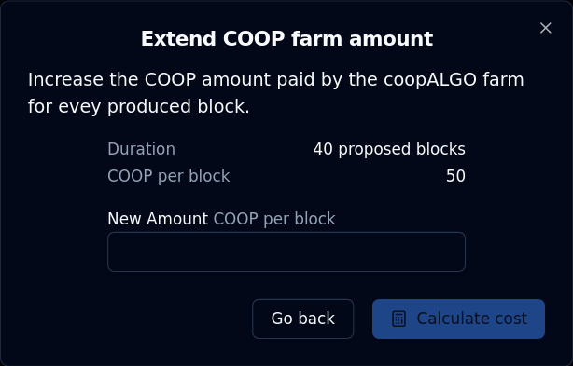Click the number 40 in the Duration row
This screenshot has height=366, width=573.
323,149
